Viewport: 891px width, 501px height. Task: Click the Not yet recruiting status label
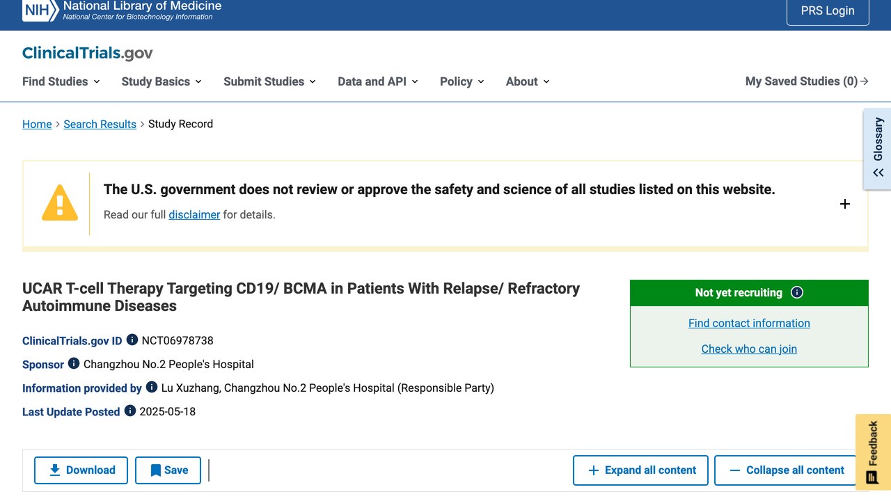739,292
